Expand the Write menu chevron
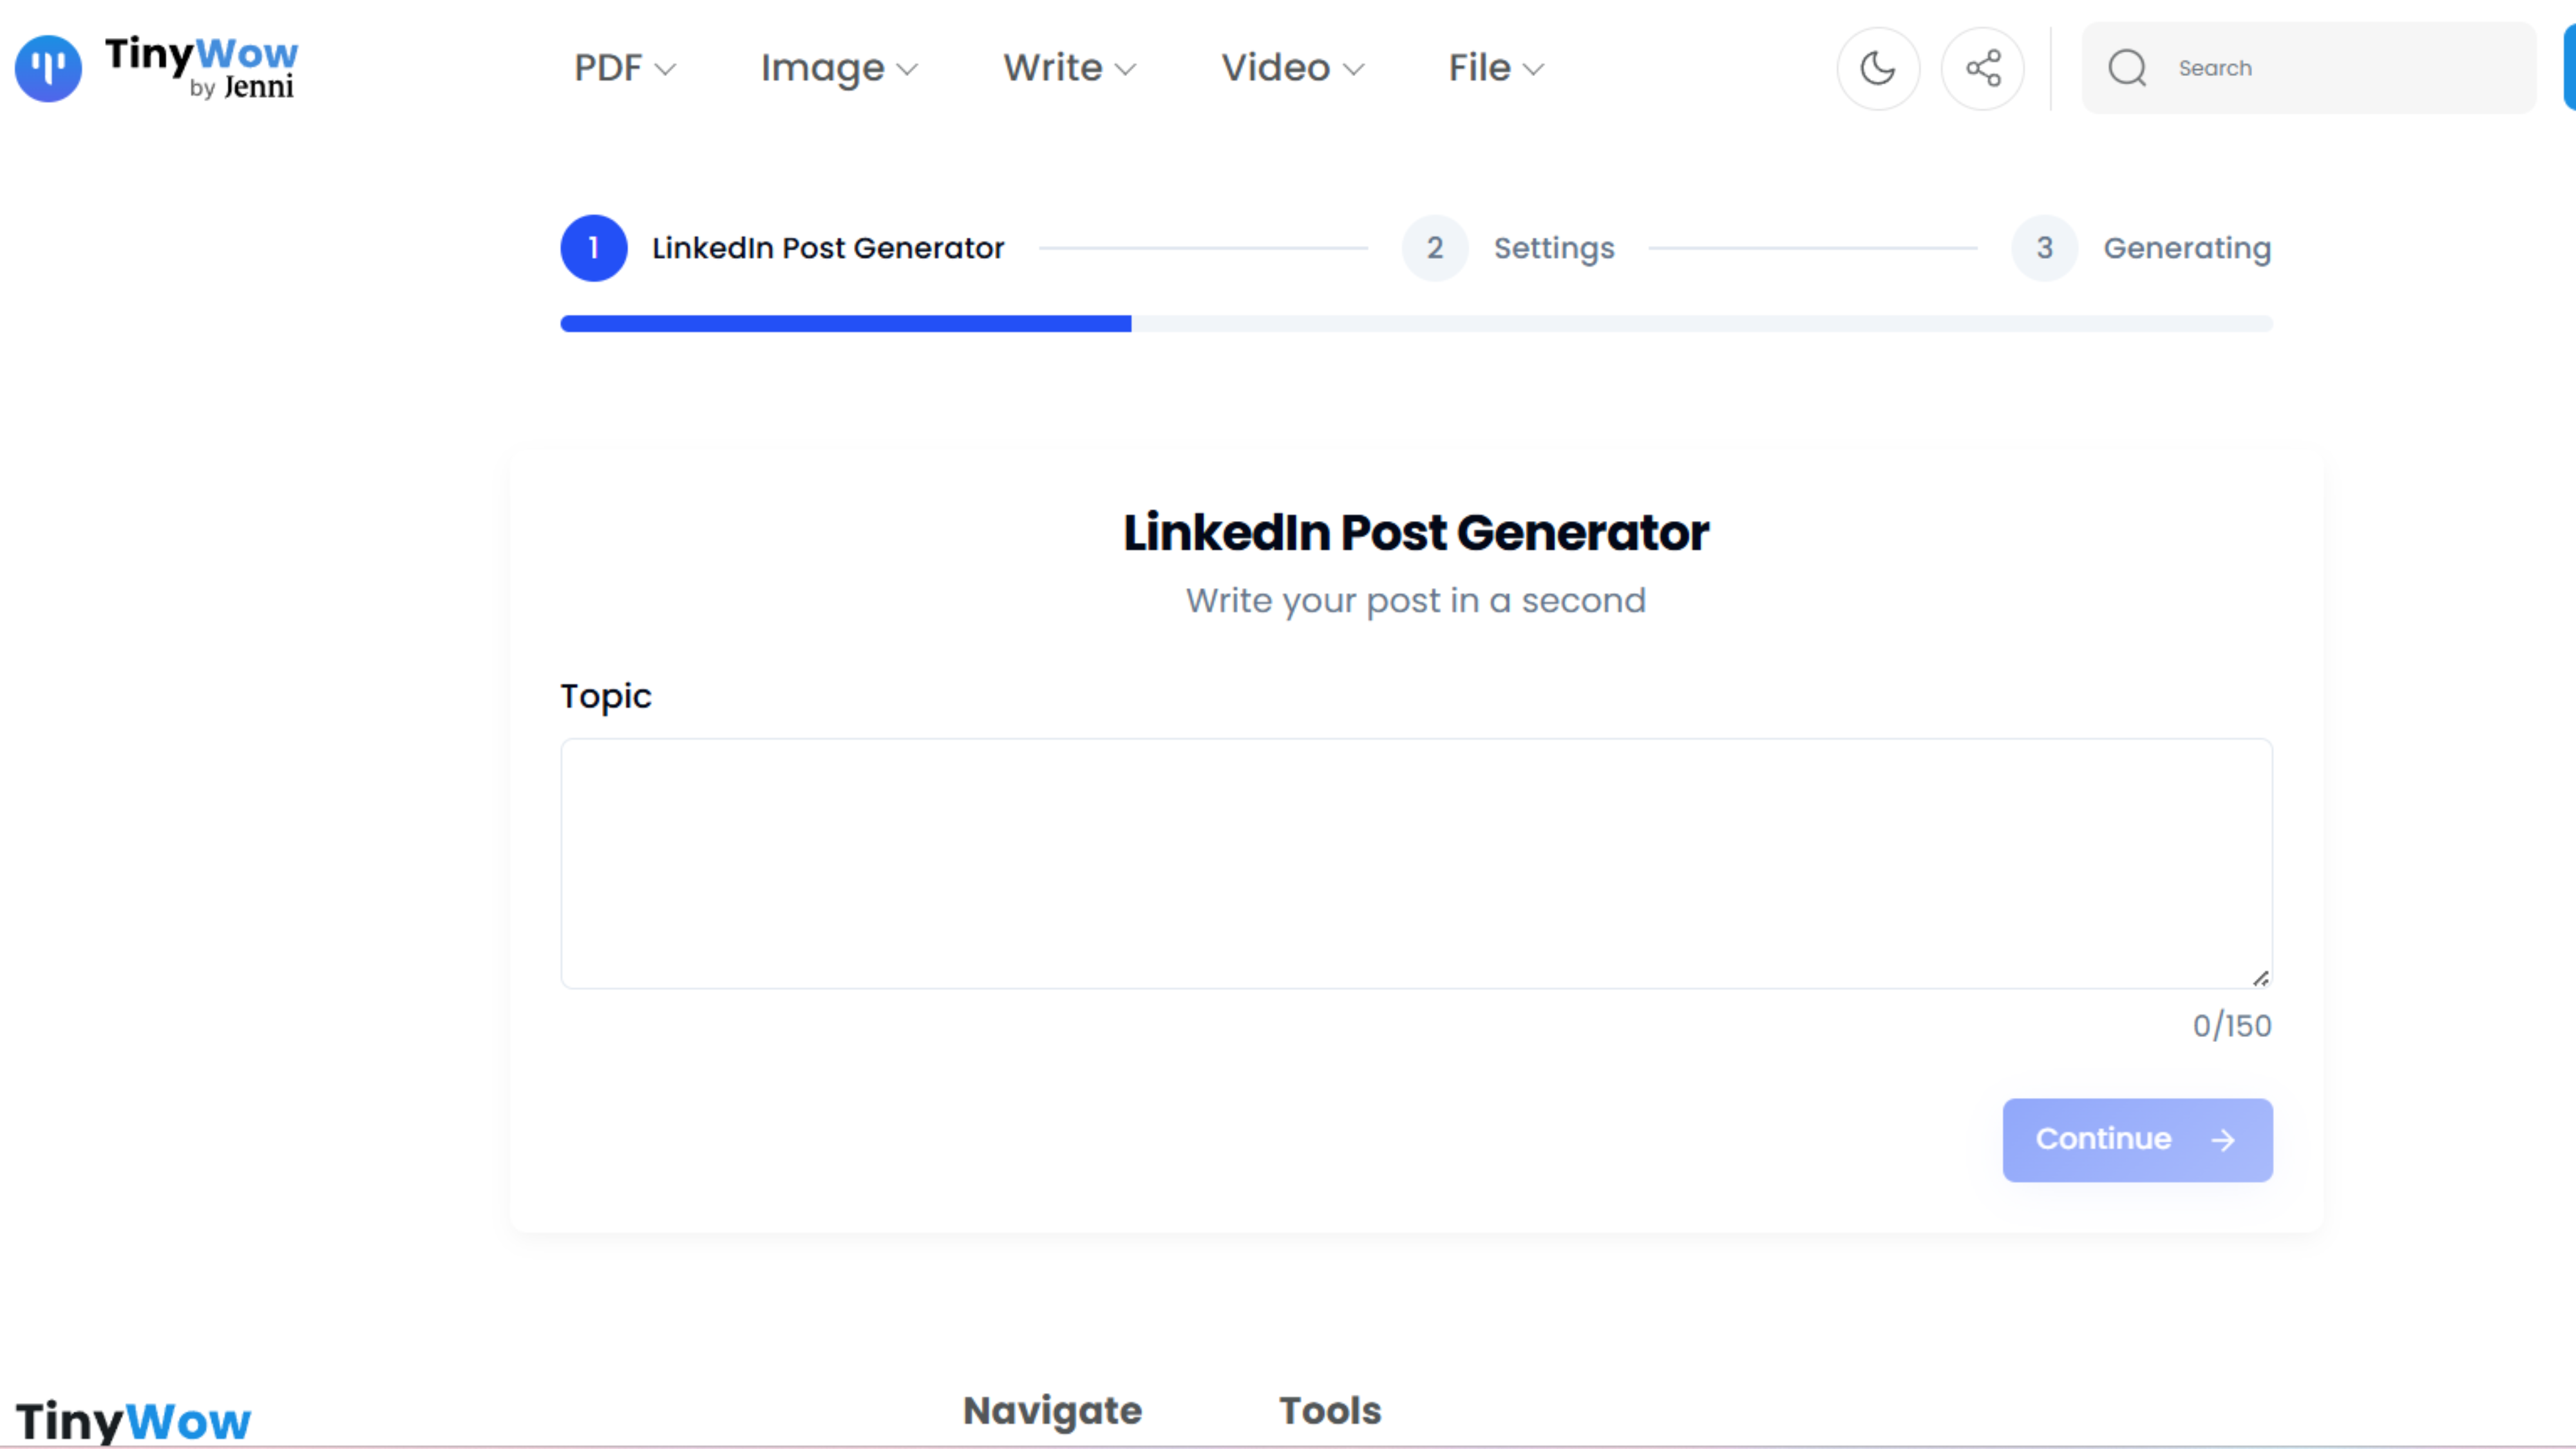 coord(1126,69)
